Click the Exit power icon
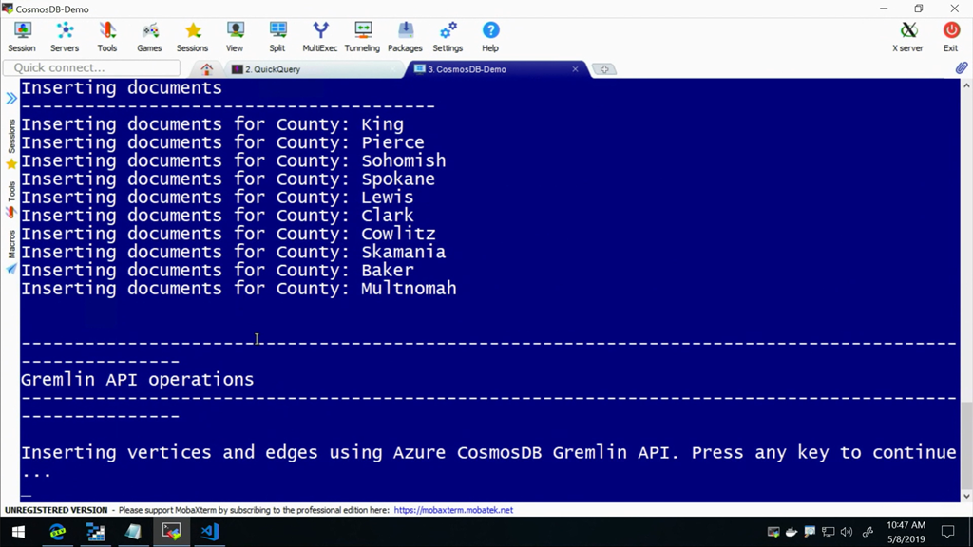This screenshot has width=973, height=547. pos(950,37)
